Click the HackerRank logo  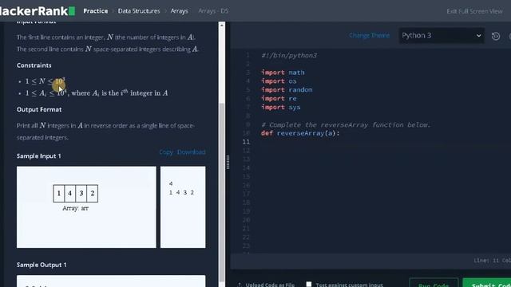[x=38, y=10]
